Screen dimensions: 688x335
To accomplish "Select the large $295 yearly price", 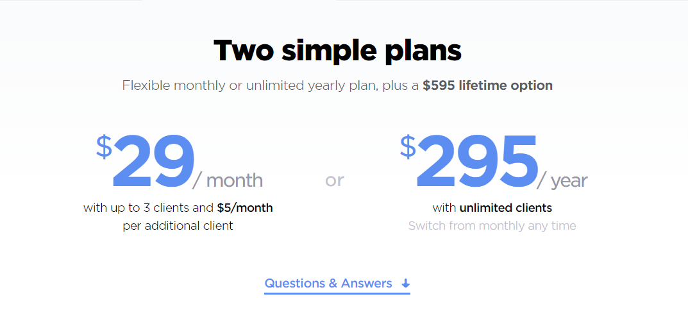I will tap(476, 162).
